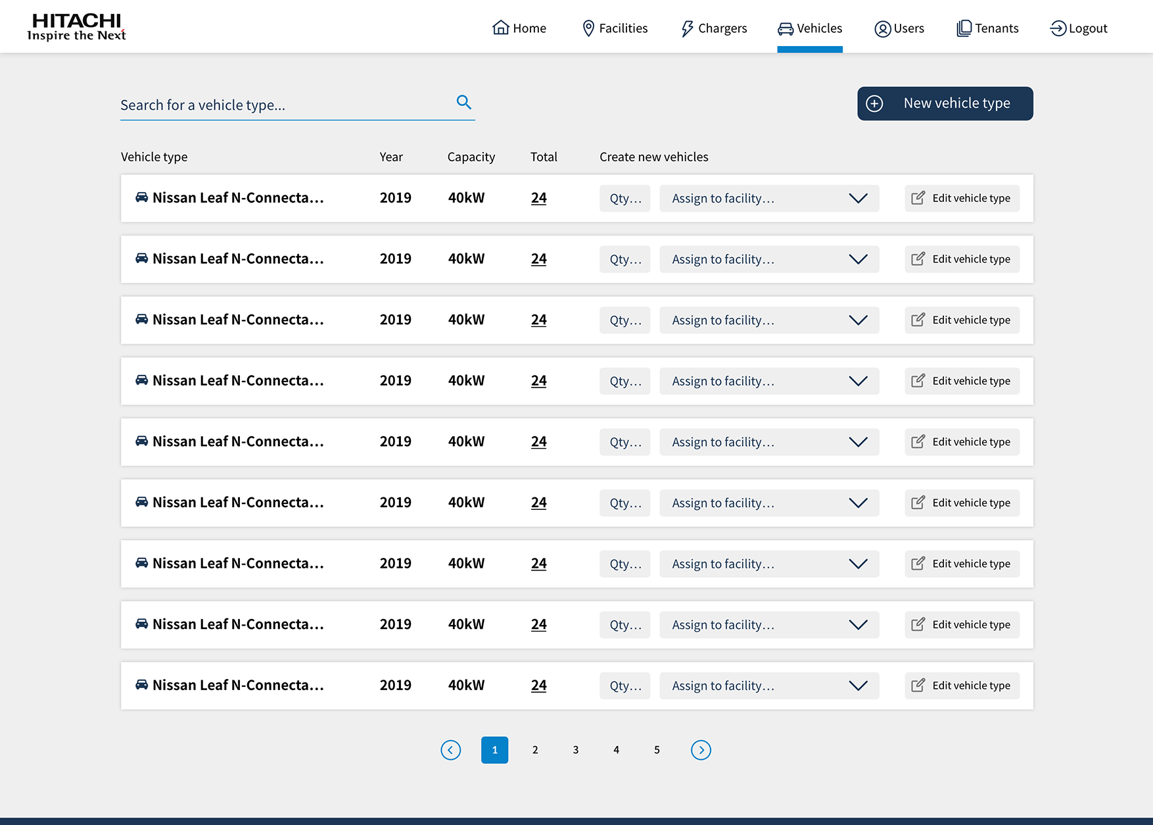1153x825 pixels.
Task: Open total 24 link in fourth row
Action: click(x=539, y=381)
